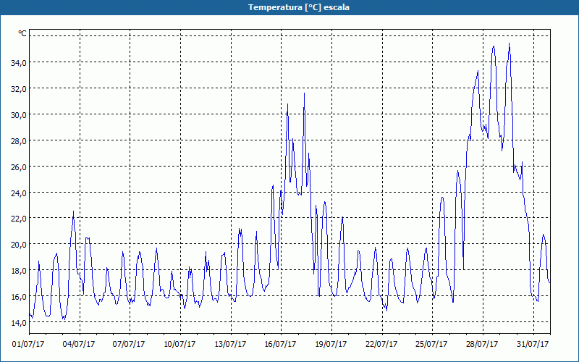Image resolution: width=579 pixels, height=362 pixels.
Task: Select the 22,0 axis value
Action: click(x=19, y=219)
